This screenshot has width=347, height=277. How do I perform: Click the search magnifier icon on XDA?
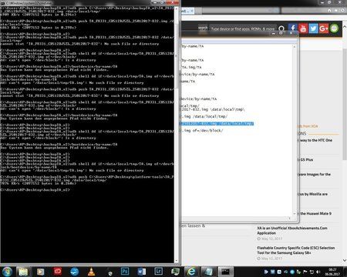(281, 28)
